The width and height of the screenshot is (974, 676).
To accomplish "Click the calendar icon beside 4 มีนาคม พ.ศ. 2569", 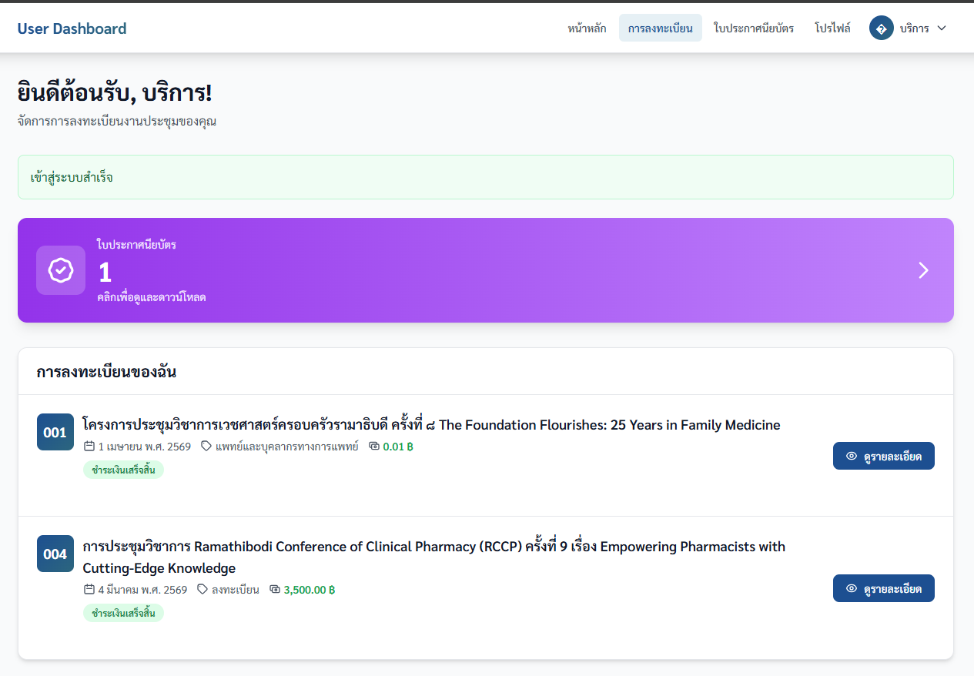I will tap(89, 590).
